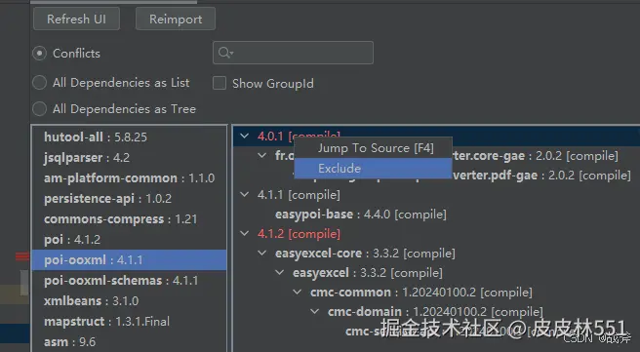Select jsqlparser : 4.2 in list
This screenshot has height=352, width=640.
(x=130, y=157)
